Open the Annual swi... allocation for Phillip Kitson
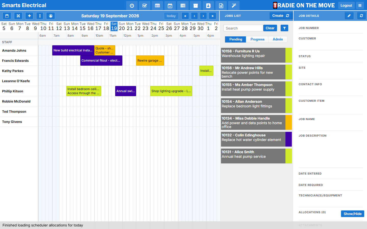This screenshot has height=229, width=367. coord(126,91)
